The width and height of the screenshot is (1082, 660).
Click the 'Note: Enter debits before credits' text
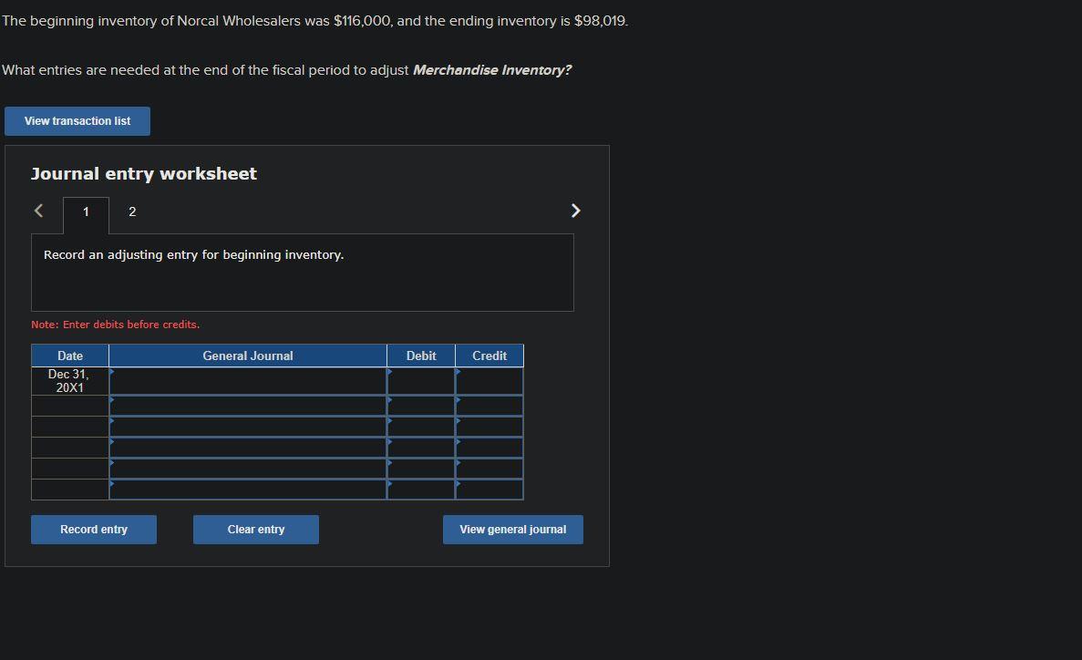tap(115, 325)
